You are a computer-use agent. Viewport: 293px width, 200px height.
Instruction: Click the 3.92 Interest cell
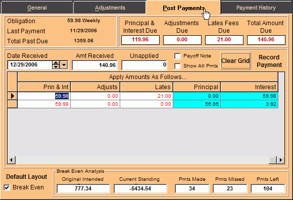click(x=250, y=104)
